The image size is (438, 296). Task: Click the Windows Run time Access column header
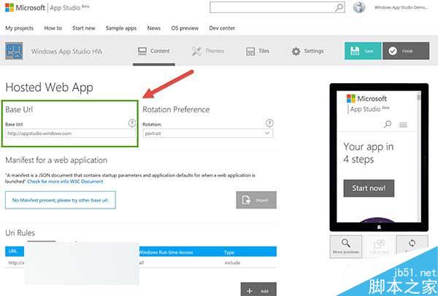click(166, 252)
